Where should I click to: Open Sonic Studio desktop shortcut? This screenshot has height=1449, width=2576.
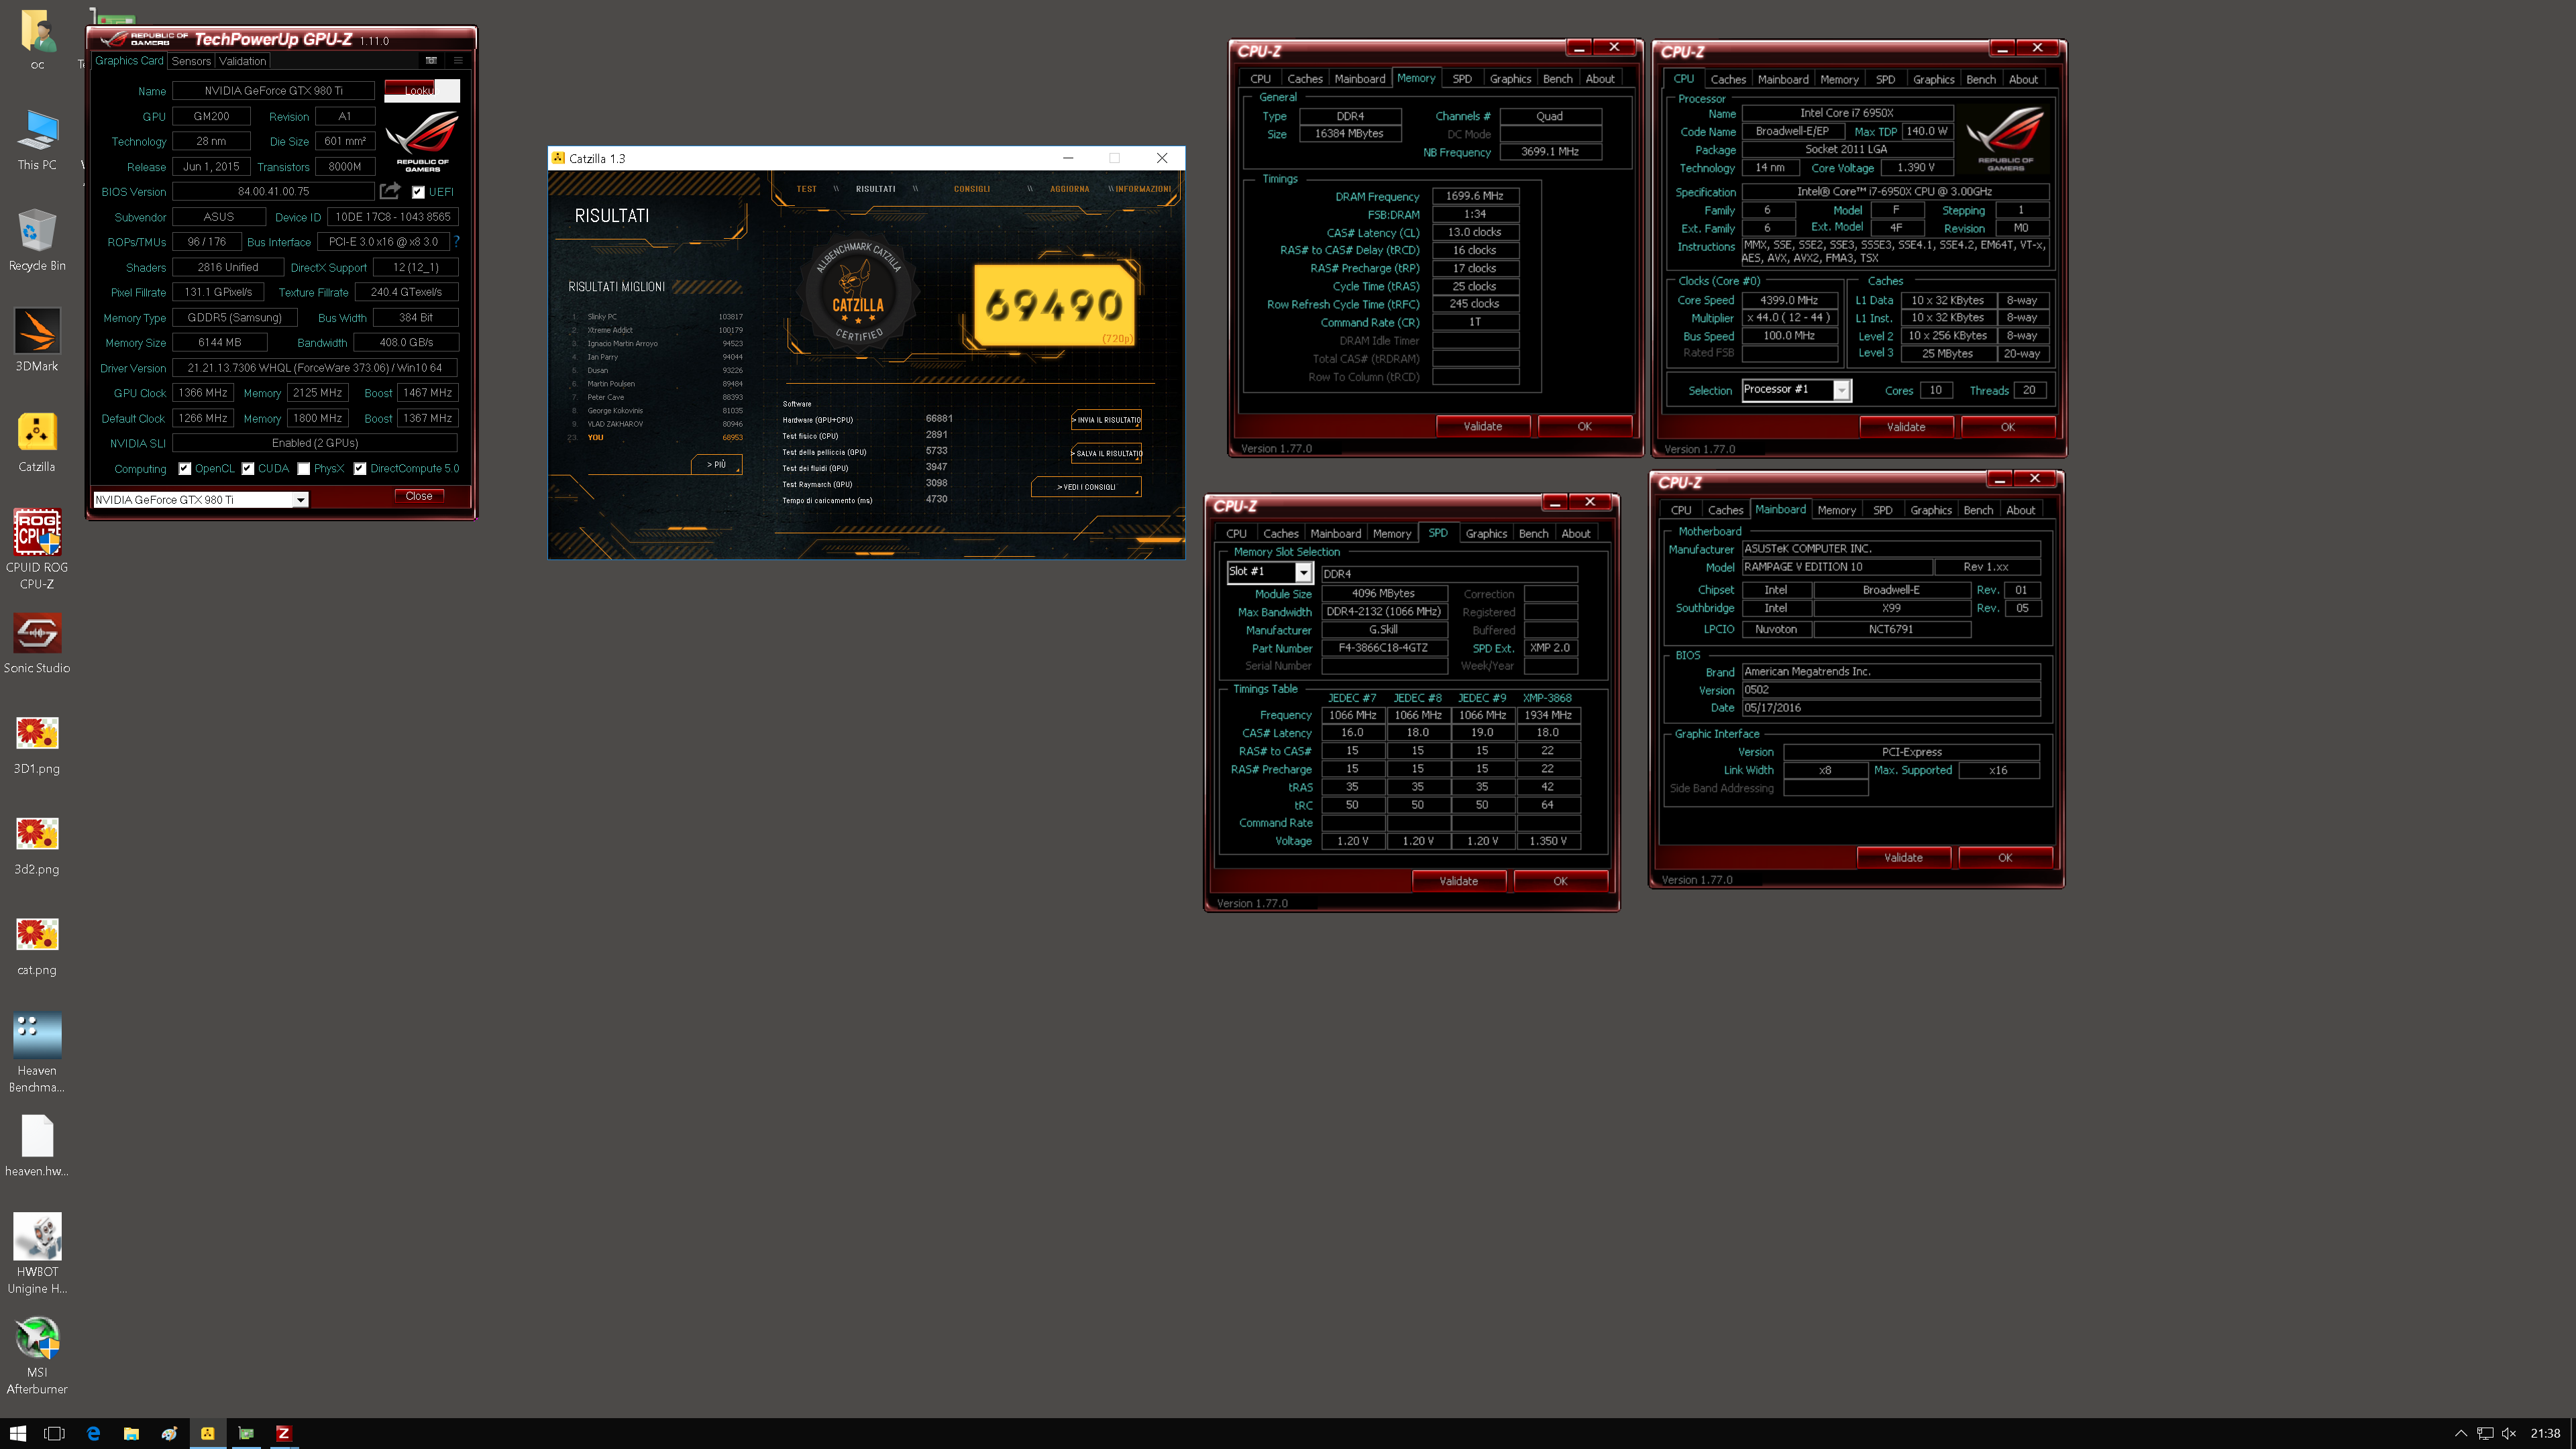pyautogui.click(x=37, y=643)
